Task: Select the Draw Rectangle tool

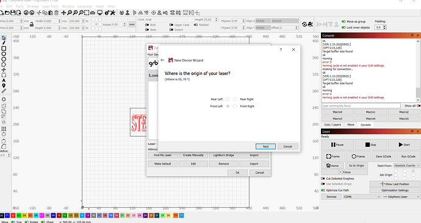Action: (x=4, y=49)
